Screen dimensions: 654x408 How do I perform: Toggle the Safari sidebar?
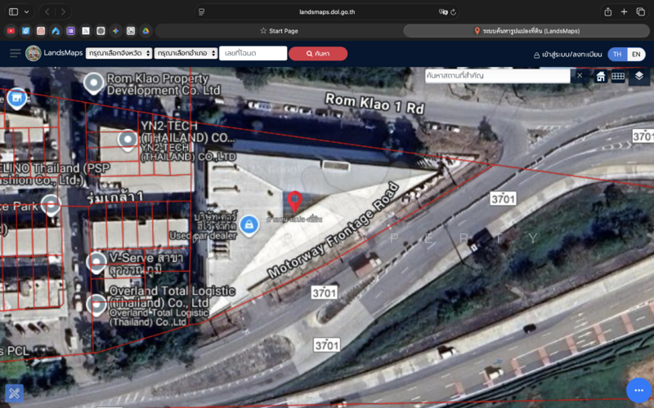click(13, 11)
